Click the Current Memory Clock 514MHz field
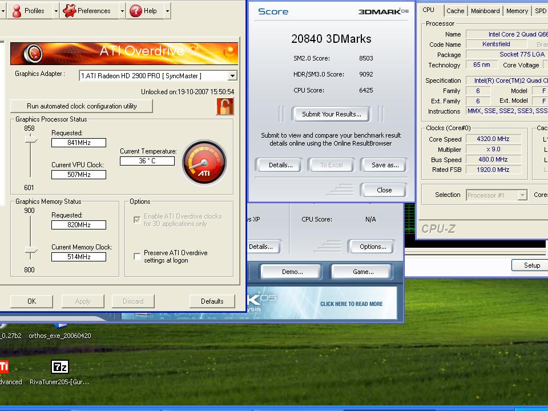 click(79, 256)
